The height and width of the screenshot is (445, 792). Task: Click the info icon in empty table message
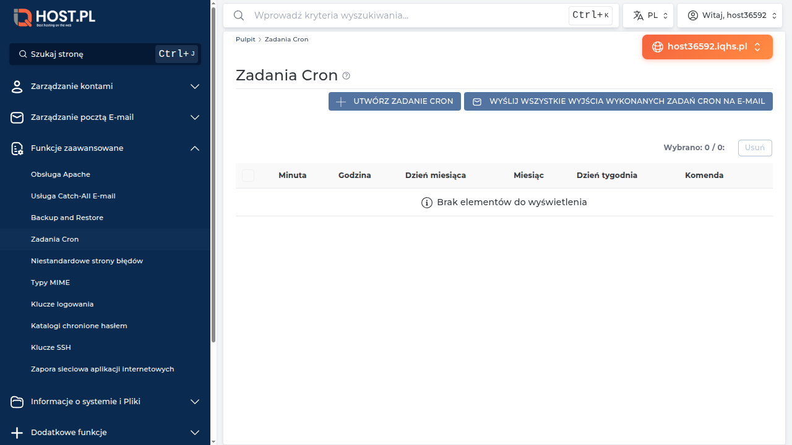pos(427,203)
